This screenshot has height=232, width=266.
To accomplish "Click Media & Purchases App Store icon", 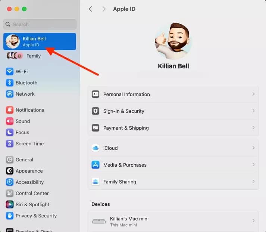I will [96, 165].
